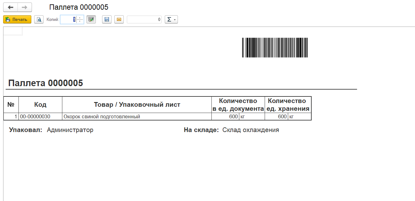
Task: Click the Код column header
Action: [40, 105]
